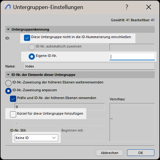The image size is (160, 160).
Task: Uncheck 'Präfix und ID-Nr. der höheren Ebenen verwenden'
Action: pos(13,99)
